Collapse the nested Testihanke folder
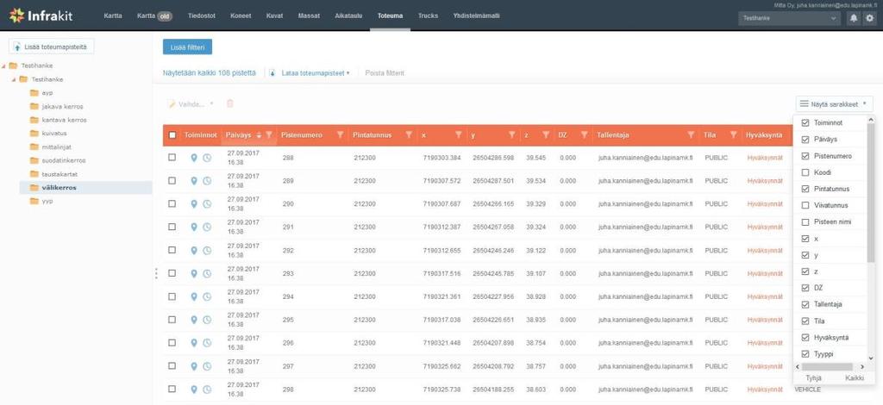 pyautogui.click(x=14, y=79)
